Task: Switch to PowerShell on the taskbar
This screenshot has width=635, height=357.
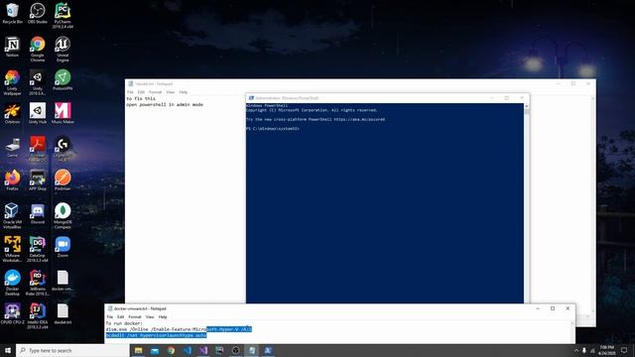Action: point(268,350)
